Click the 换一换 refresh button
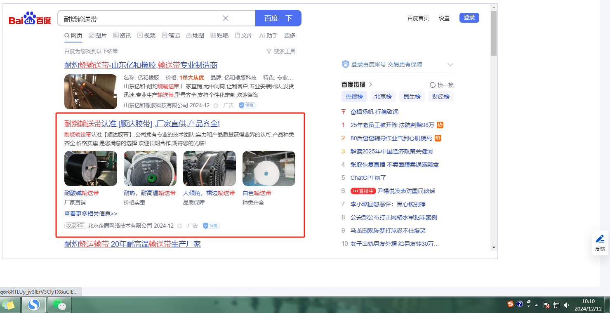The width and height of the screenshot is (610, 313). [442, 85]
